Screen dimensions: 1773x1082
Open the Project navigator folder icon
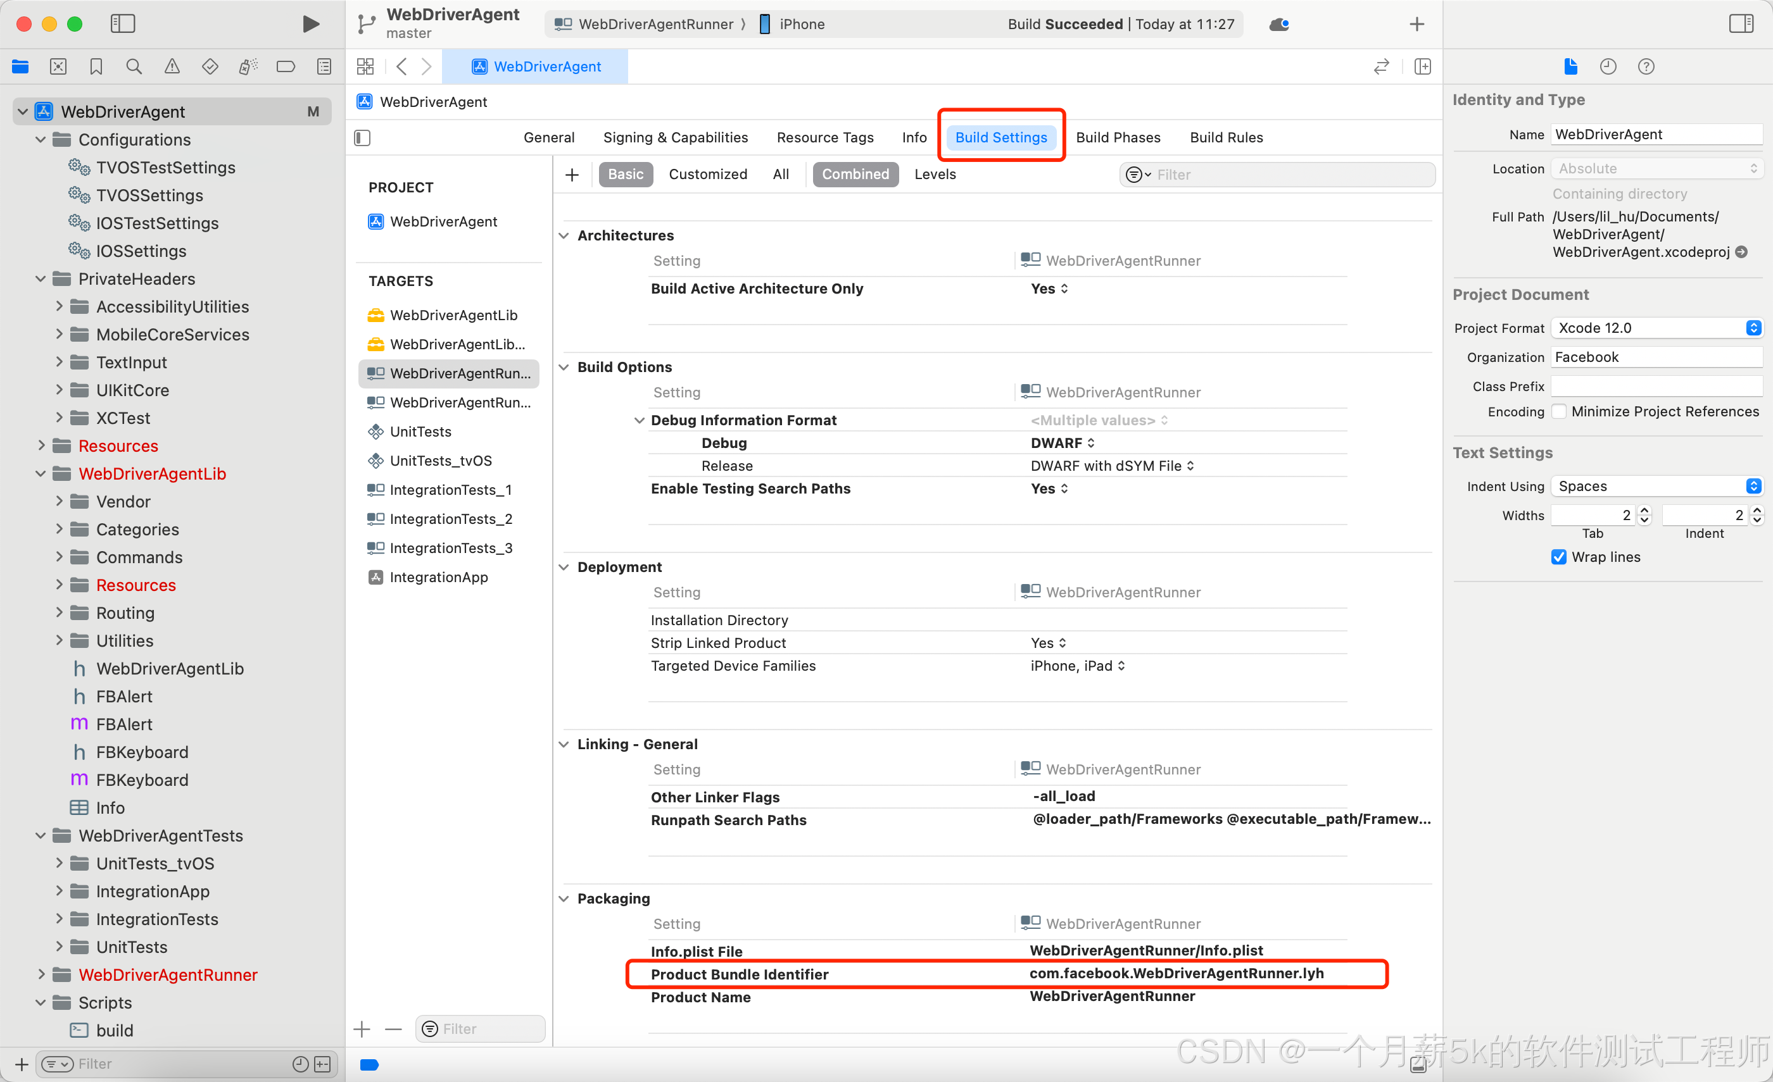tap(20, 67)
